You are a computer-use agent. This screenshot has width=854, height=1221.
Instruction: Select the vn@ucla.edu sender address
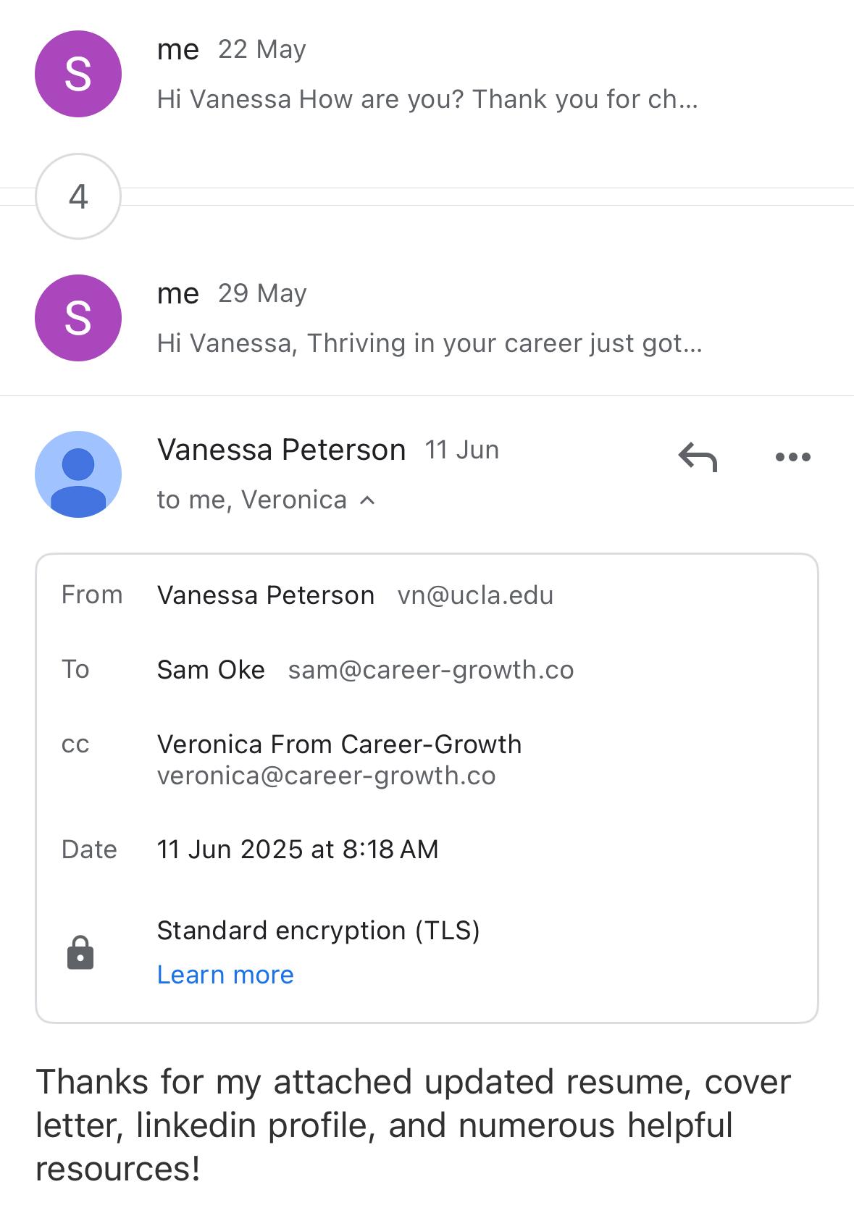475,595
